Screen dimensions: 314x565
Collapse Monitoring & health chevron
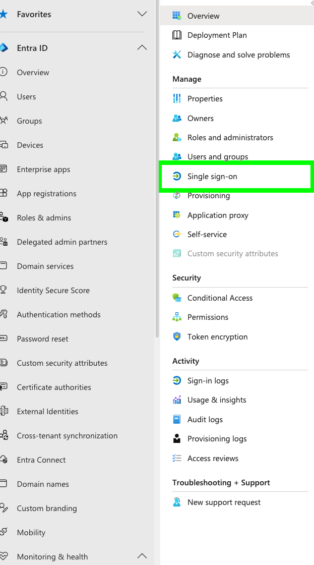coord(142,556)
